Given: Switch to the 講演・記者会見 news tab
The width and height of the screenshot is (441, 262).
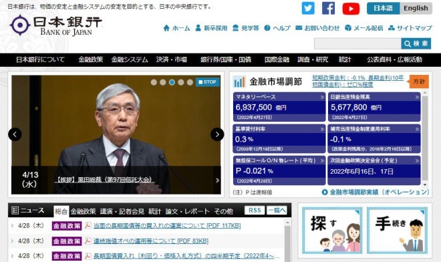Looking at the screenshot, I should click(122, 211).
